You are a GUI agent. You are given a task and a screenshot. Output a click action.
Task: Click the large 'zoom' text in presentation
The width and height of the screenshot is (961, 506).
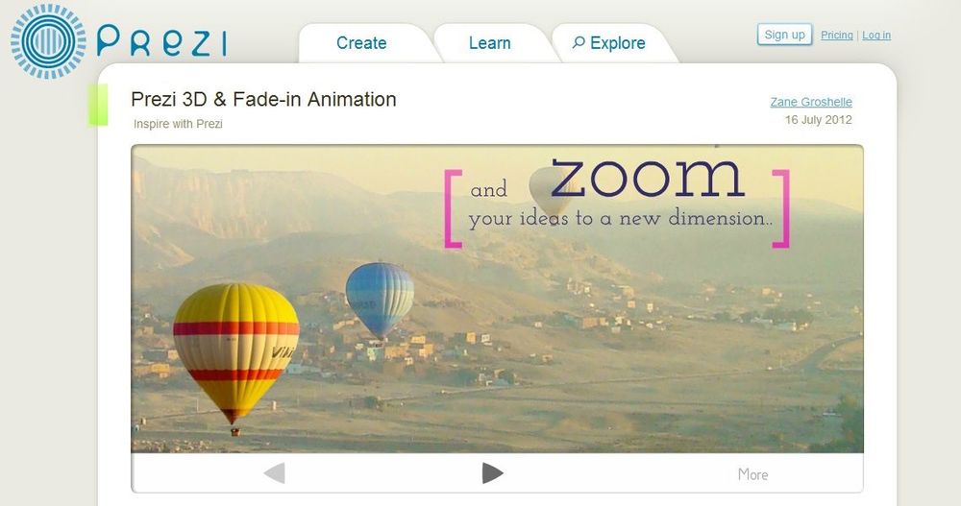[647, 178]
